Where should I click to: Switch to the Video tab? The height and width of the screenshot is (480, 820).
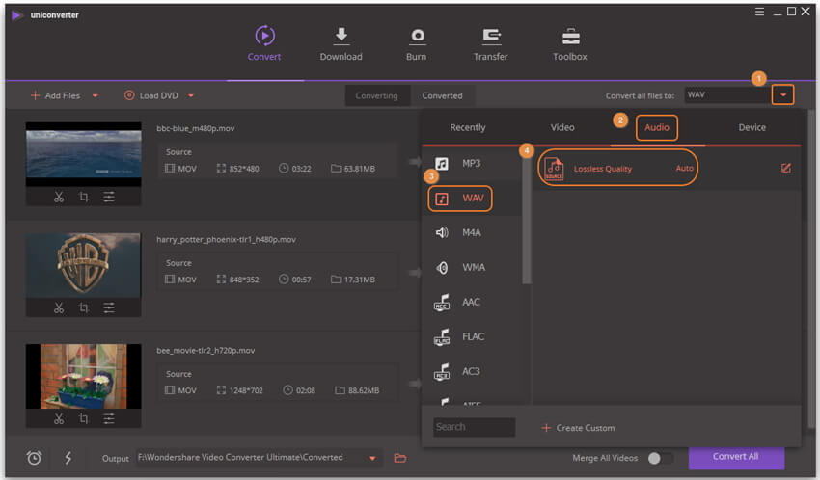point(562,127)
